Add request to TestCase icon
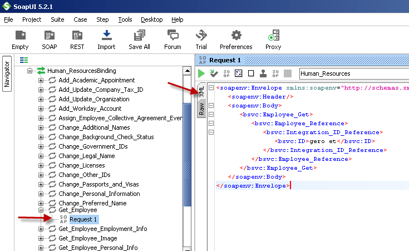The height and width of the screenshot is (251, 409). tap(214, 73)
